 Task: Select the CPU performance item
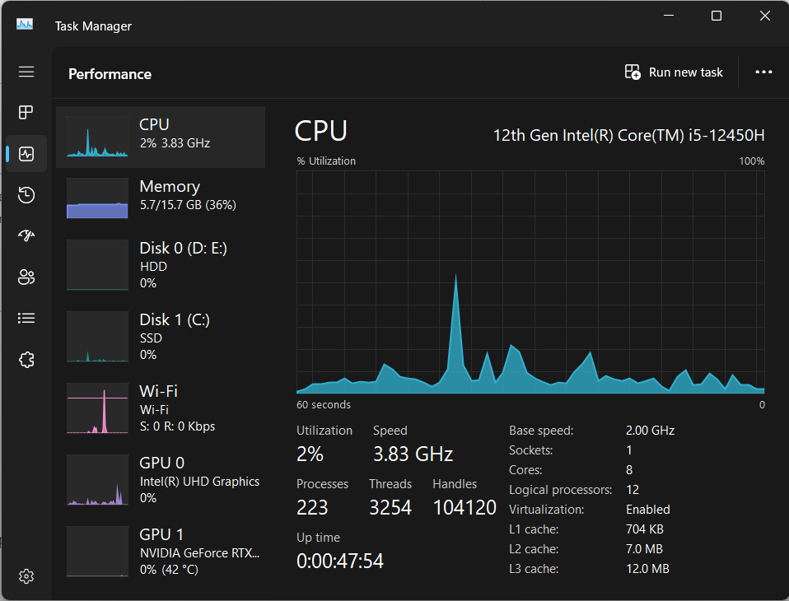pyautogui.click(x=161, y=137)
